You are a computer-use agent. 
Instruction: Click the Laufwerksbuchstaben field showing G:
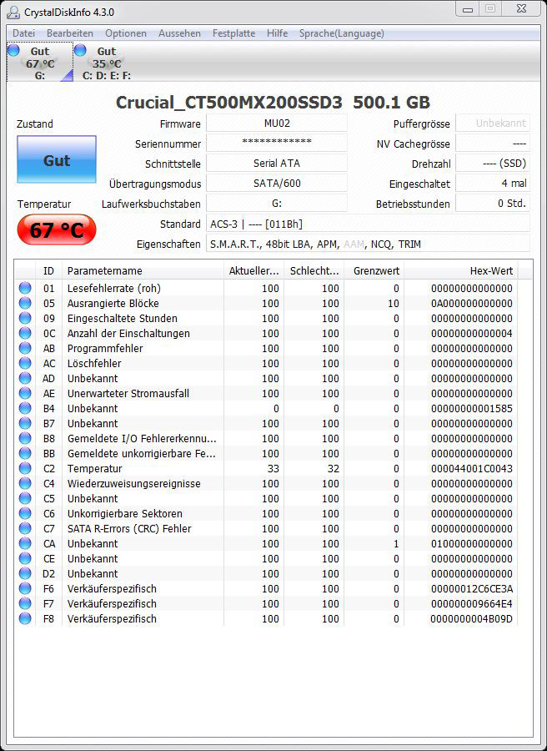point(277,204)
